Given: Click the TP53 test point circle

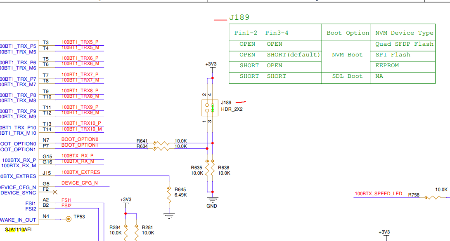Looking at the screenshot, I should 68,219.
